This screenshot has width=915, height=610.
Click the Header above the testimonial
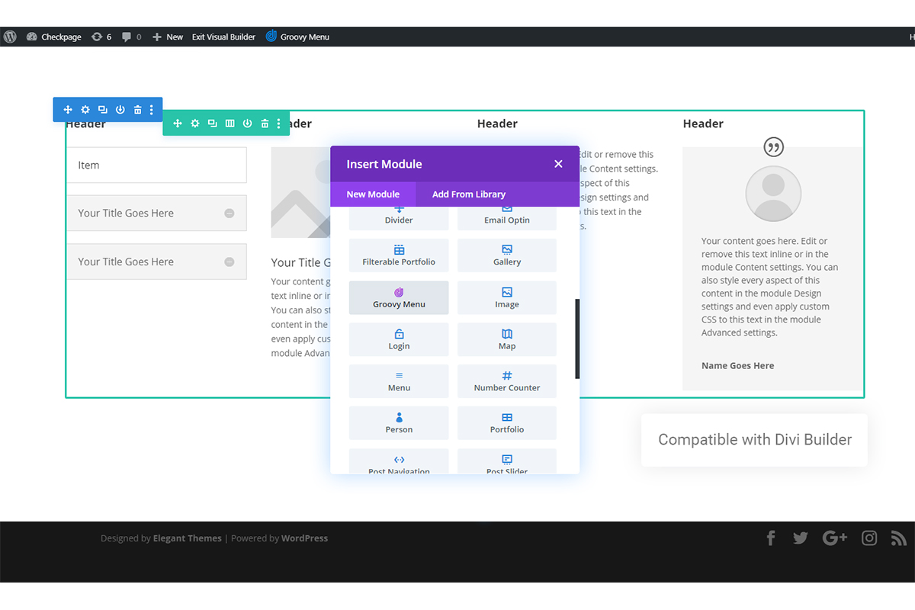coord(703,124)
